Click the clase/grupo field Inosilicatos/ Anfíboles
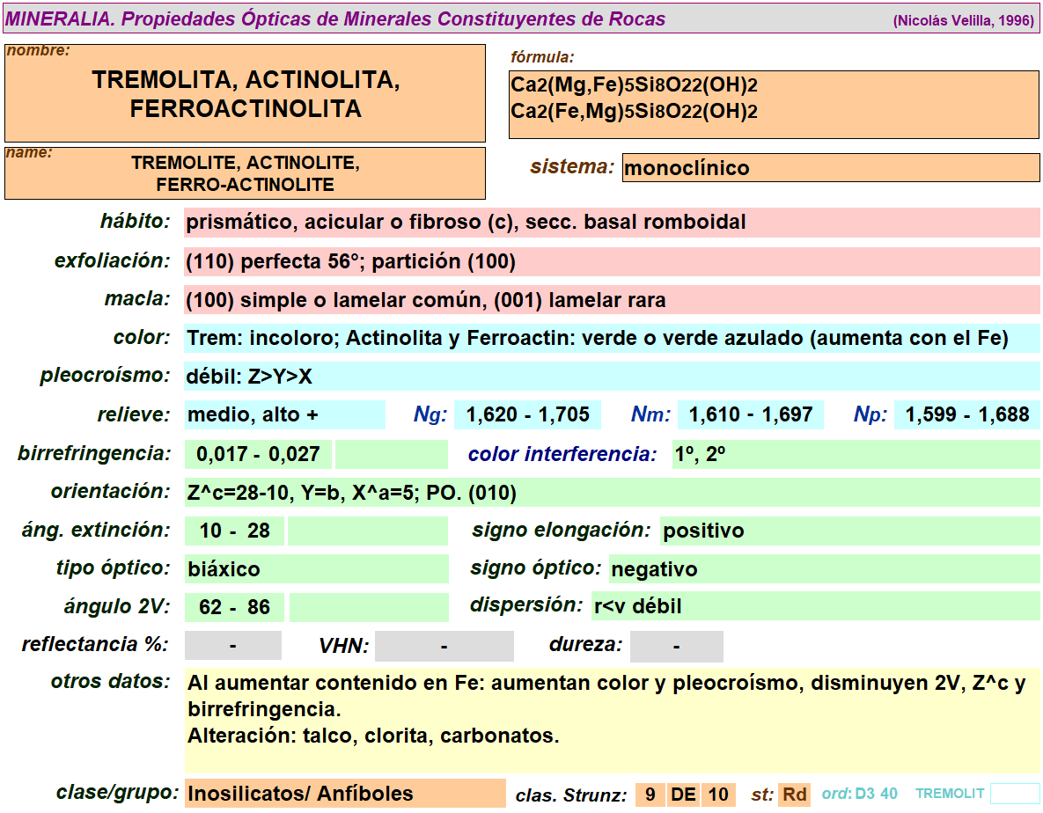1043x813 pixels. click(344, 794)
